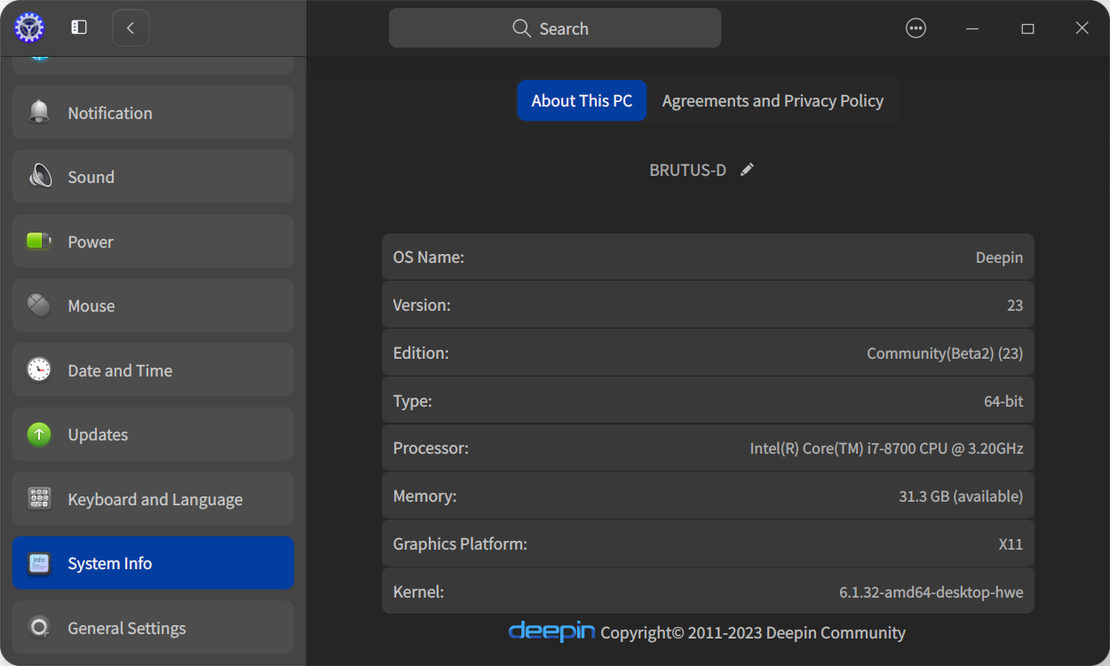Click the 64-bit type value
1110x666 pixels.
point(1003,401)
